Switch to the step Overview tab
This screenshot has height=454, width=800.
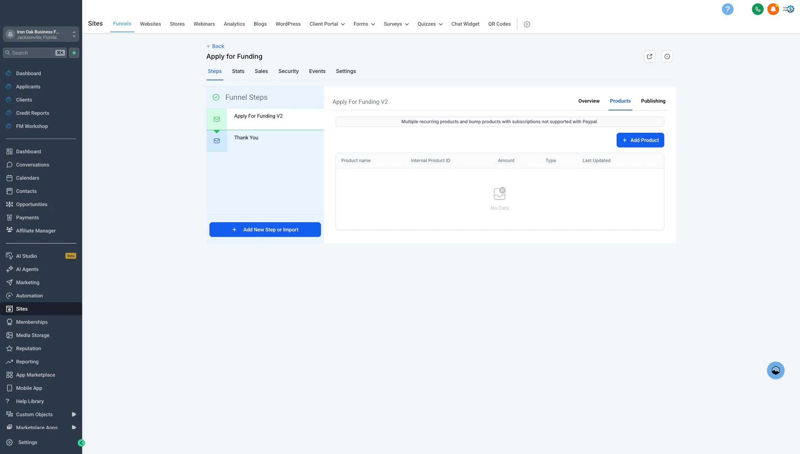coord(589,101)
